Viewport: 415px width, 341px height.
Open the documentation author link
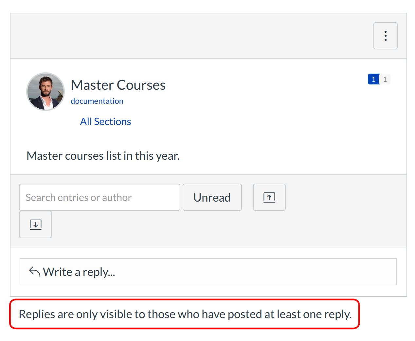[x=97, y=101]
